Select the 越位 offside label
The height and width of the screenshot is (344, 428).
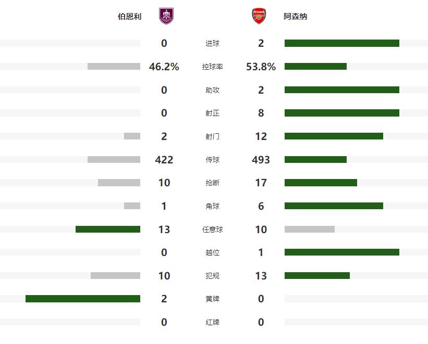click(x=212, y=252)
